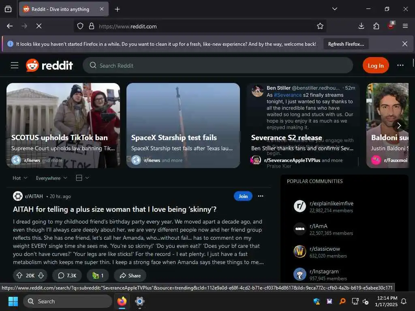The height and width of the screenshot is (311, 415).
Task: View site security padlock info
Action: pos(92,26)
